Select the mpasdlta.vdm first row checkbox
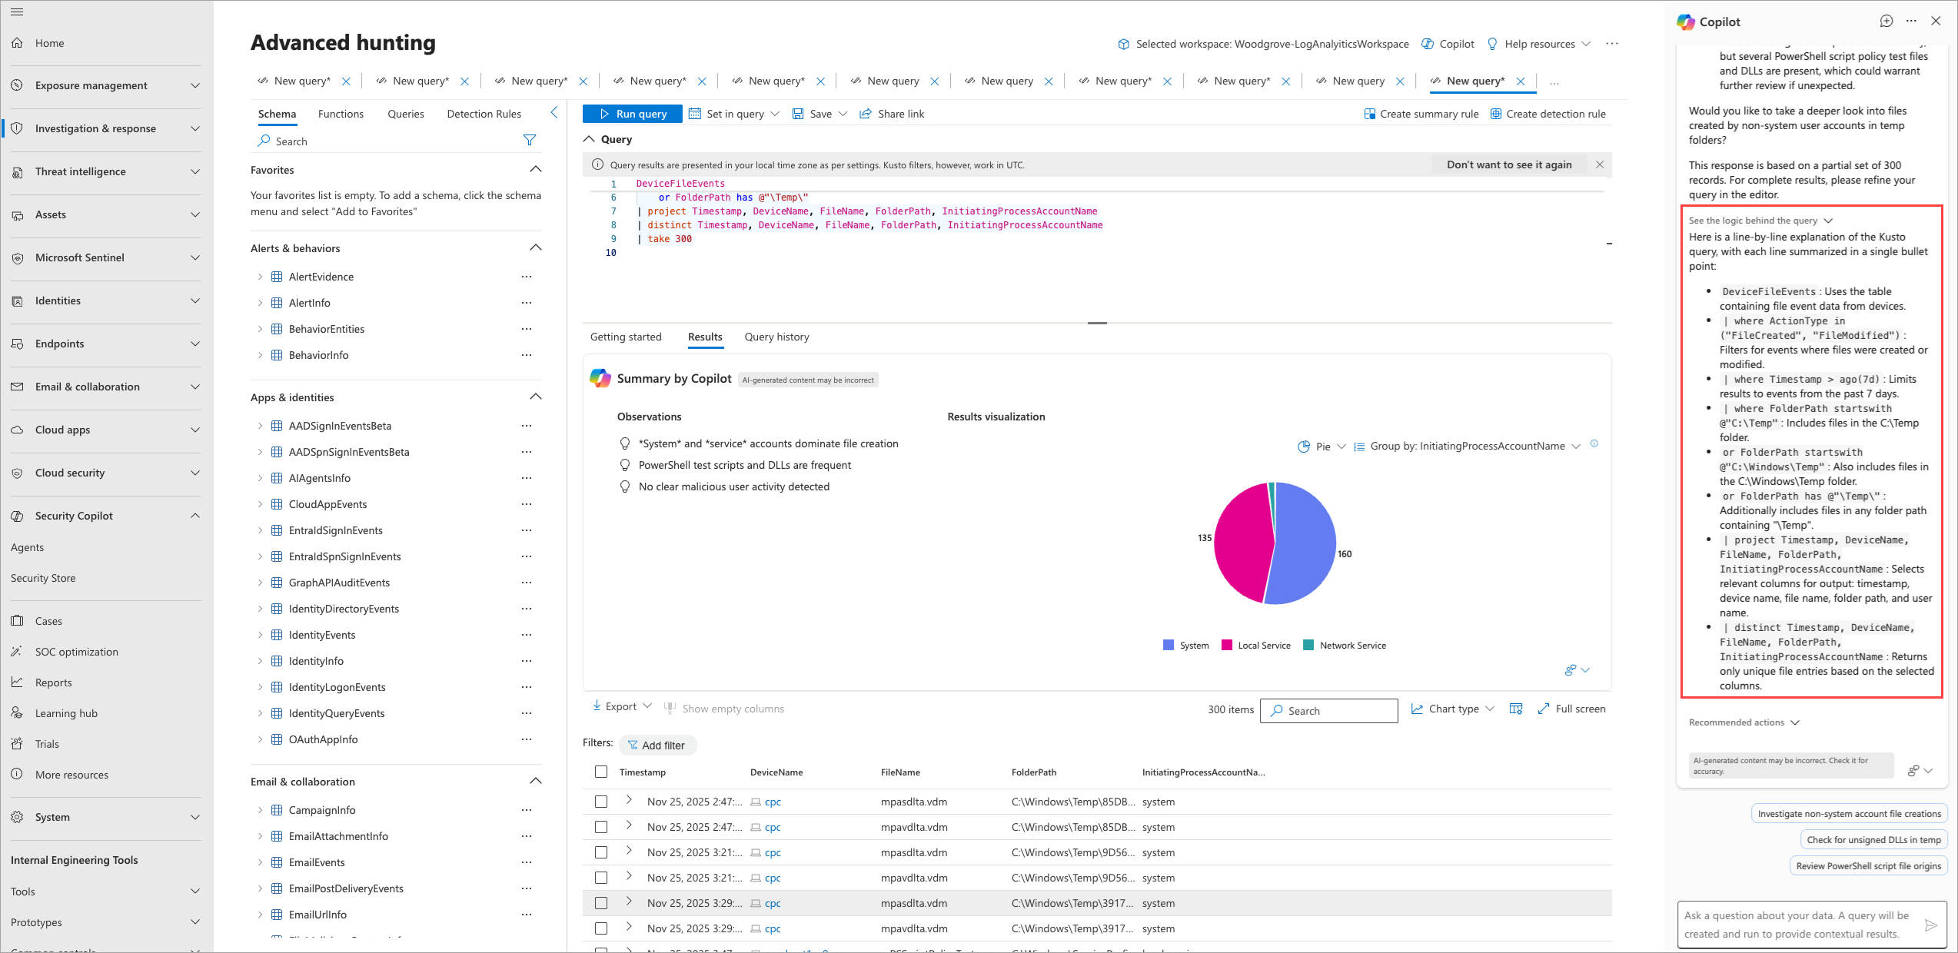 point(601,802)
